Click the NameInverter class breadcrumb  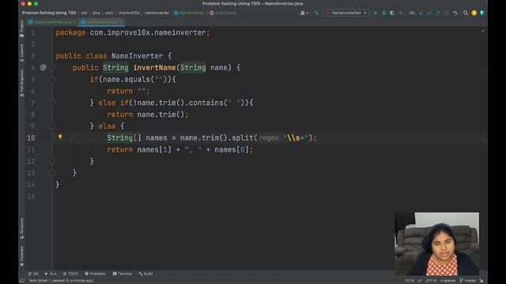pyautogui.click(x=189, y=13)
